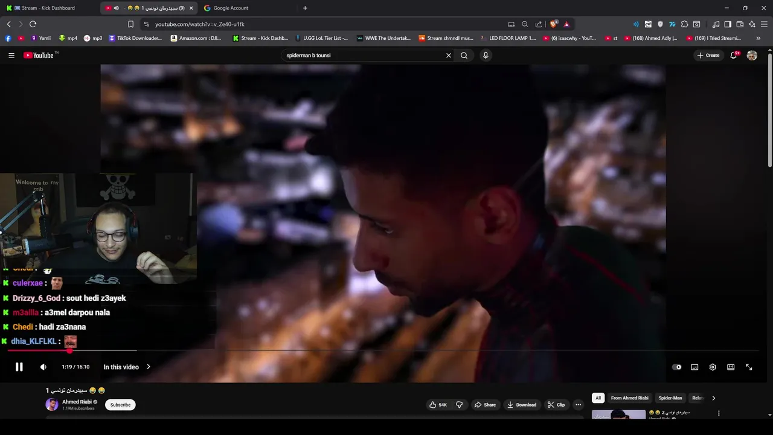773x435 pixels.
Task: Open options for the suggested video
Action: pyautogui.click(x=719, y=413)
